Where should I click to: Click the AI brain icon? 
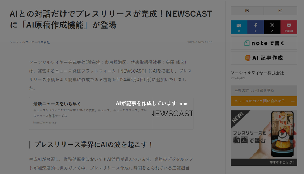pyautogui.click(x=248, y=58)
